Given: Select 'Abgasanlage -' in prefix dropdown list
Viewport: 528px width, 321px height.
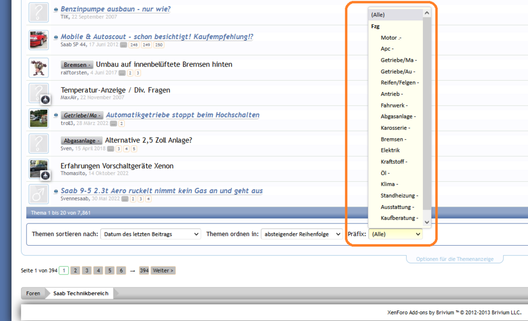Looking at the screenshot, I should click(x=395, y=116).
